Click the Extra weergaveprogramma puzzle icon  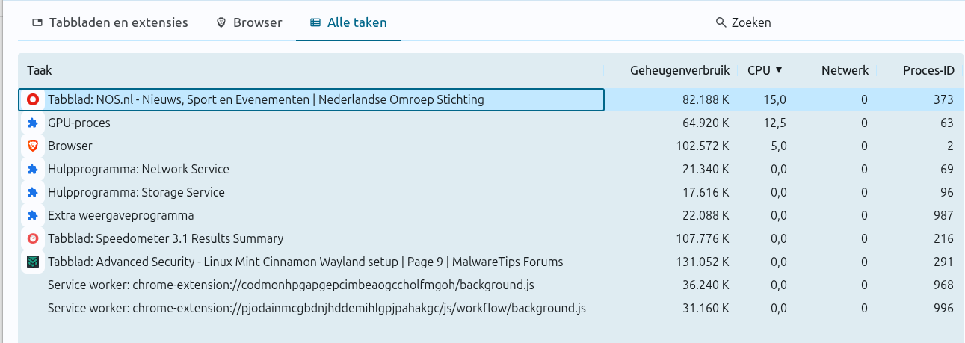33,215
